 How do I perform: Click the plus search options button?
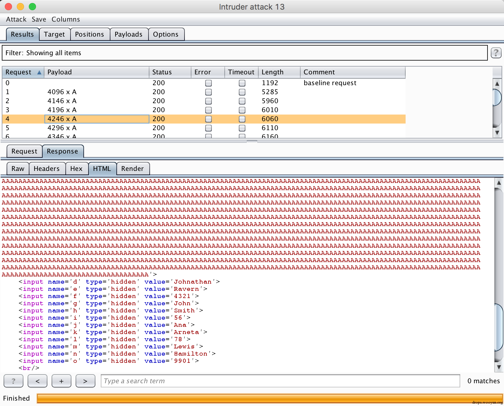pos(61,381)
